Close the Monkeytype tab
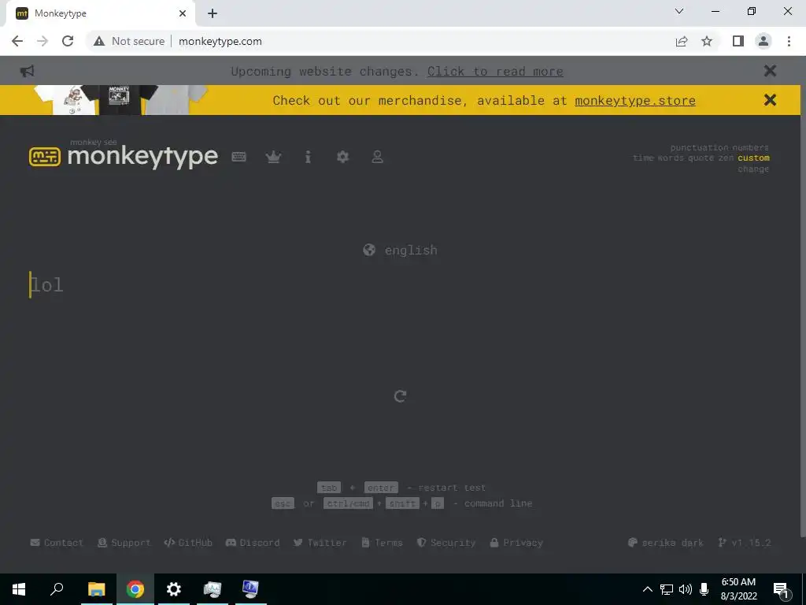806x605 pixels. coord(183,13)
